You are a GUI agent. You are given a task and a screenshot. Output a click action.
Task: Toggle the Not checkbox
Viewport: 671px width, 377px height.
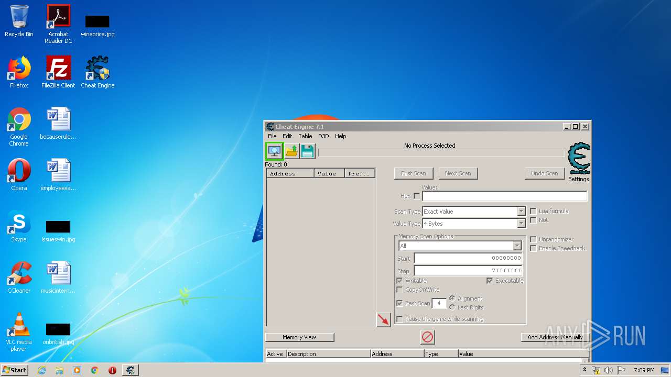click(533, 220)
